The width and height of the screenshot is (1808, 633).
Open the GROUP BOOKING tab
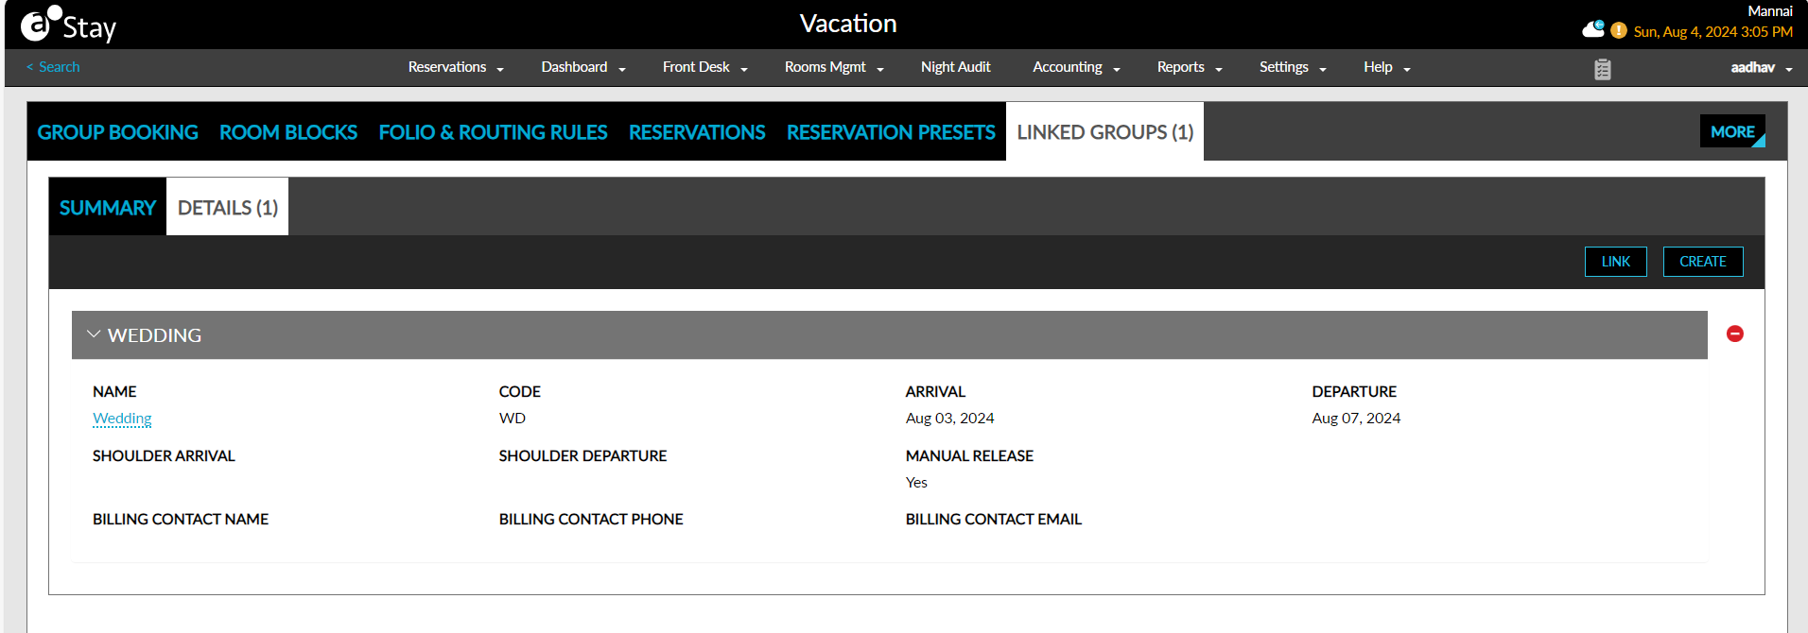click(118, 132)
